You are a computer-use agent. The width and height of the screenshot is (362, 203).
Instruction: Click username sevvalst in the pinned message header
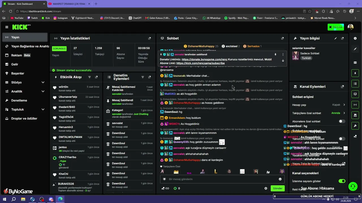[179, 54]
